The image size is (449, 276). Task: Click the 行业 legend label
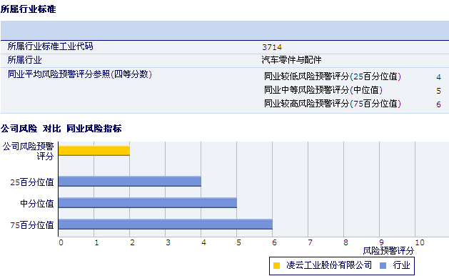coord(401,265)
